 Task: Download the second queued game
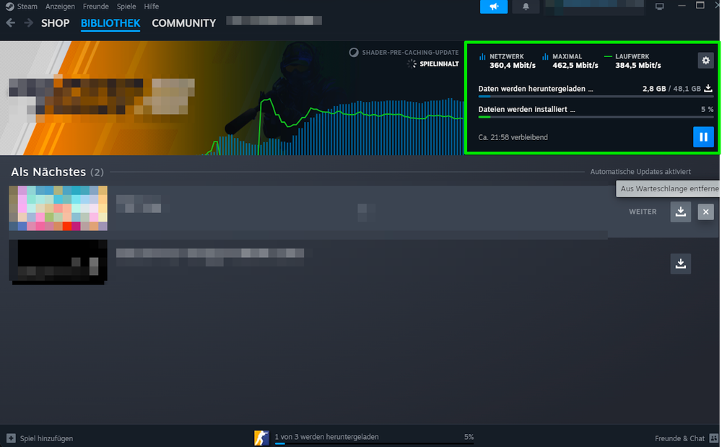click(x=680, y=264)
